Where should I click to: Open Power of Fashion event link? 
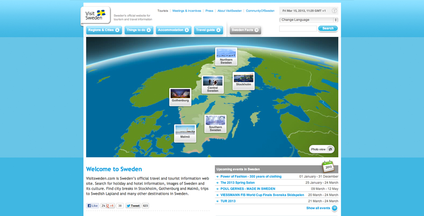click(251, 177)
